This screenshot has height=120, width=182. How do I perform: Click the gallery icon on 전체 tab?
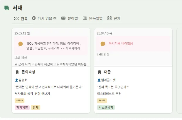click(x=109, y=18)
